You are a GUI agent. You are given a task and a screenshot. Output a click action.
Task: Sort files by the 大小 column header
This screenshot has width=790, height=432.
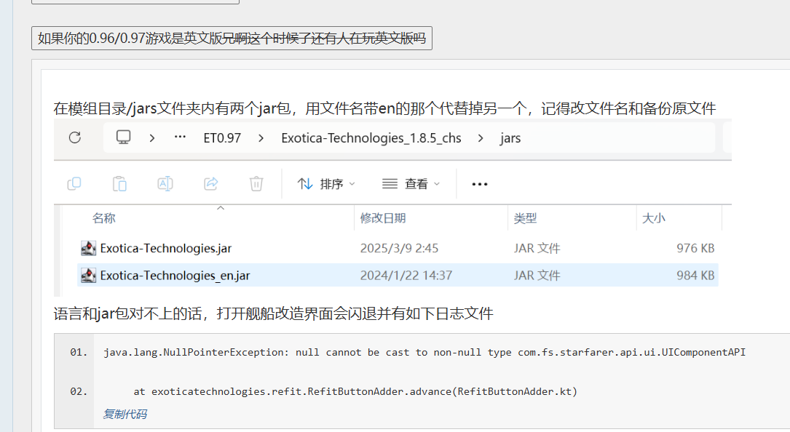(652, 218)
